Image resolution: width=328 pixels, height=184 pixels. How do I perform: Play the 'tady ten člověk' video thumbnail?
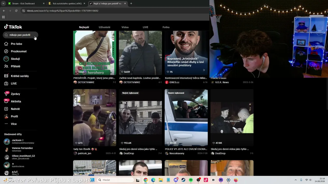pos(95,118)
